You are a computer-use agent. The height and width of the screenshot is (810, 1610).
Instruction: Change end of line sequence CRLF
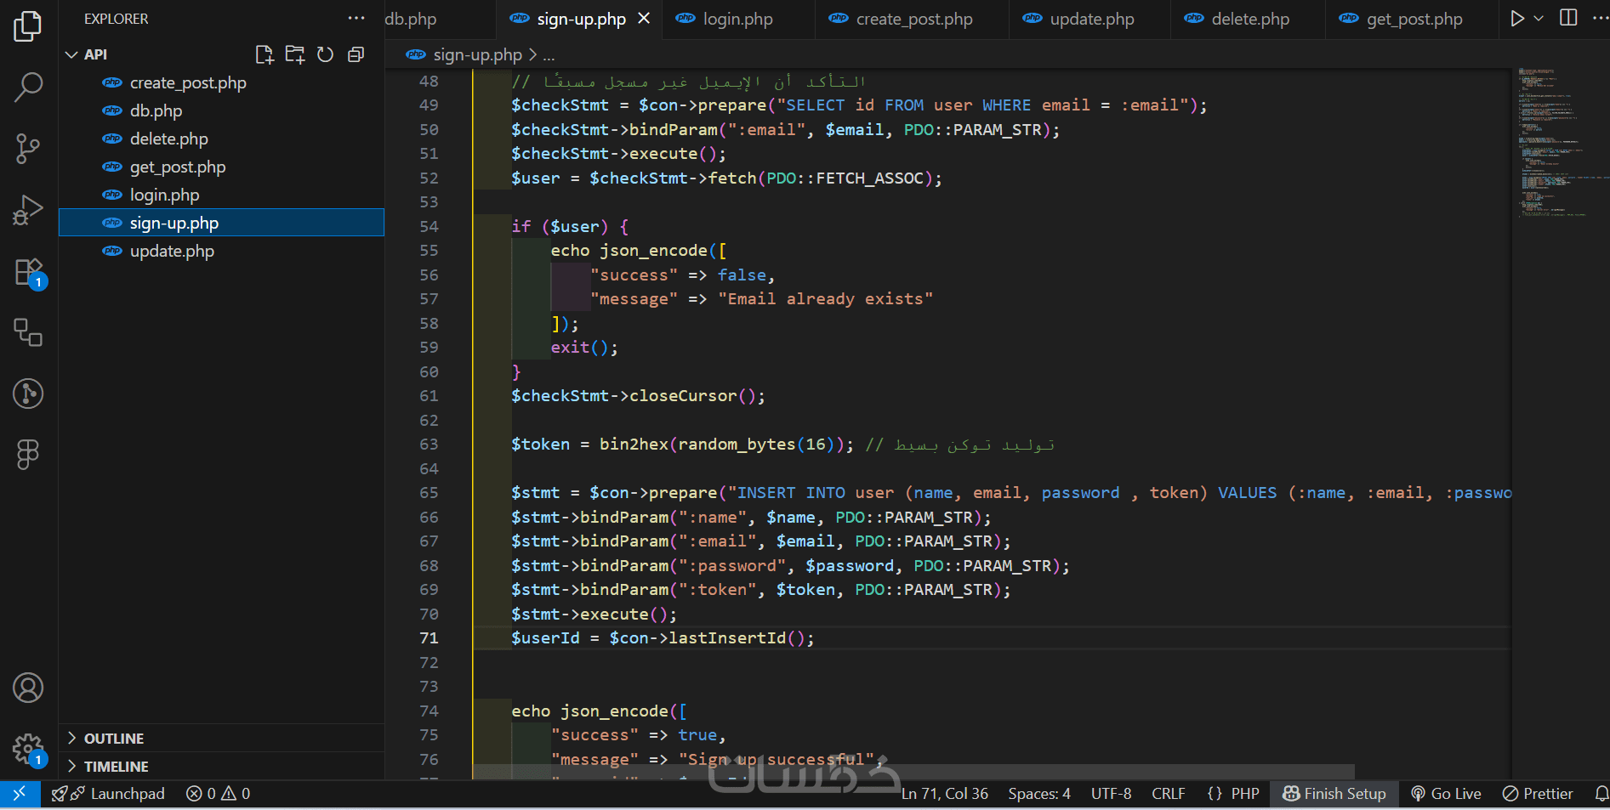(x=1168, y=794)
